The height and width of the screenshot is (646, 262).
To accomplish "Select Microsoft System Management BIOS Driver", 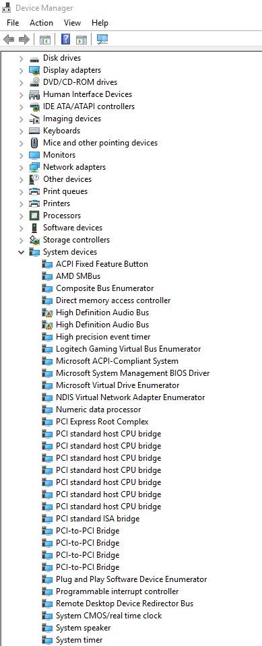I will [x=133, y=373].
